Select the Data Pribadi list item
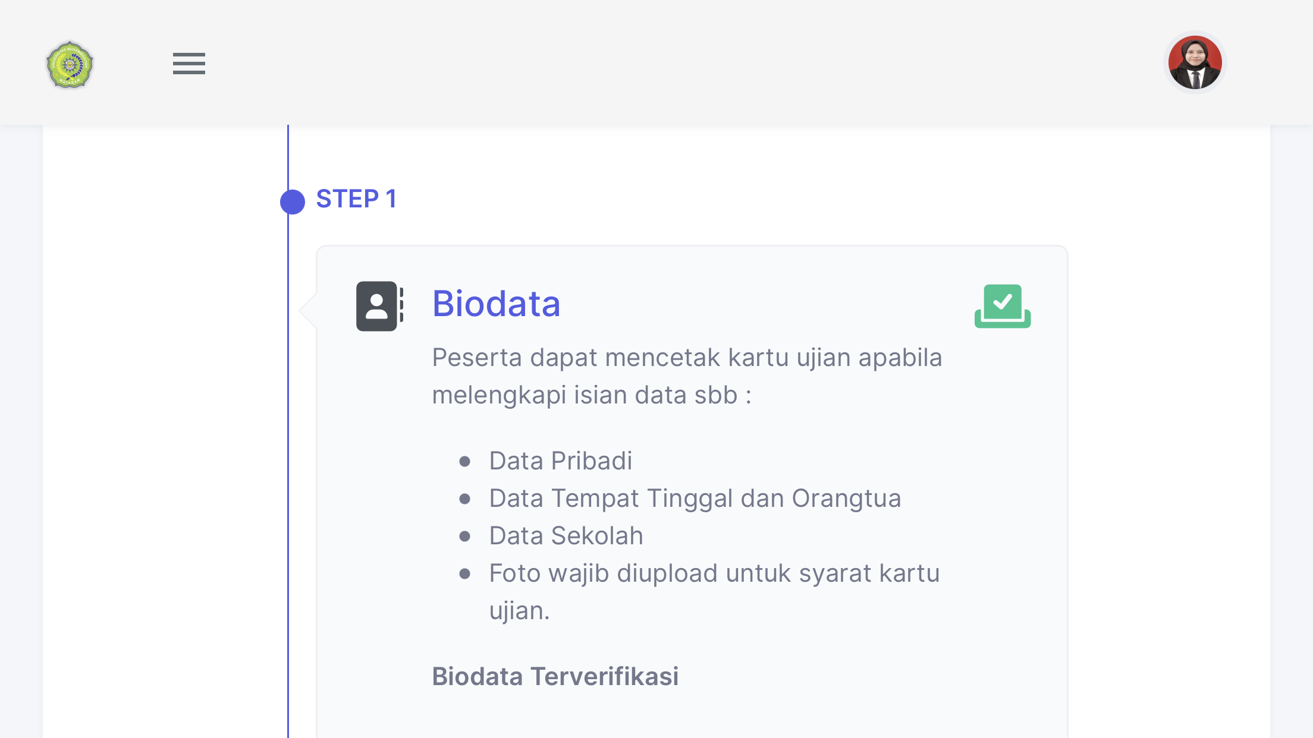Image resolution: width=1313 pixels, height=738 pixels. coord(560,461)
